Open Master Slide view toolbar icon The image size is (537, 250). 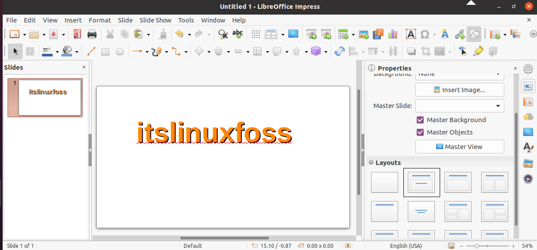click(293, 34)
